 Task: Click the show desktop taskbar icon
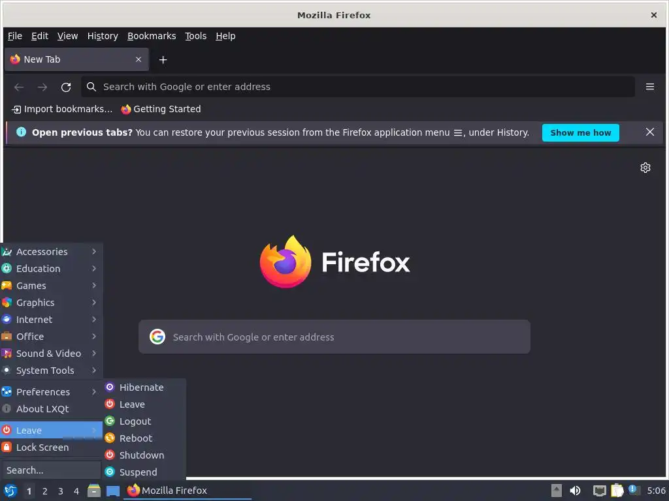pyautogui.click(x=113, y=491)
